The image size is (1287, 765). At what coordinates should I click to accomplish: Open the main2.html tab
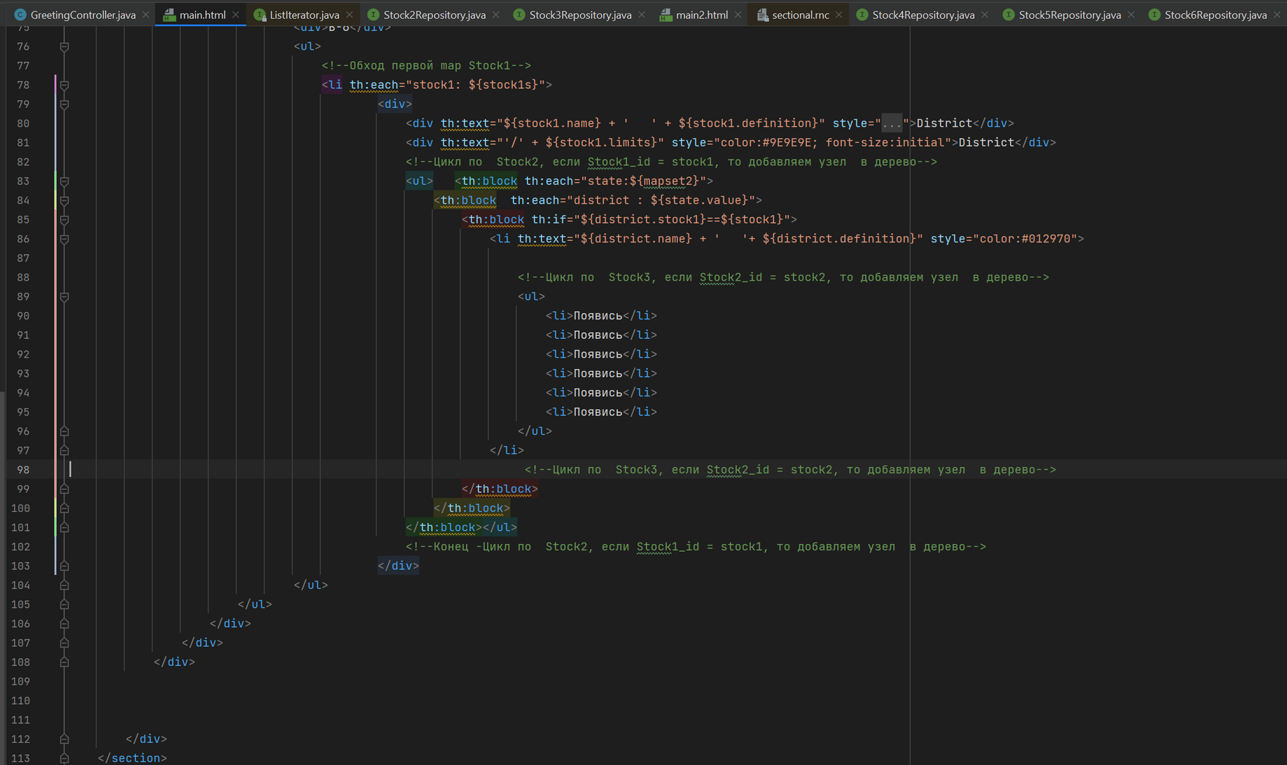point(702,15)
